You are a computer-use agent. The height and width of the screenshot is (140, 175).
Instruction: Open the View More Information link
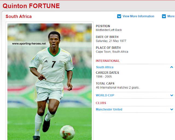(138, 16)
